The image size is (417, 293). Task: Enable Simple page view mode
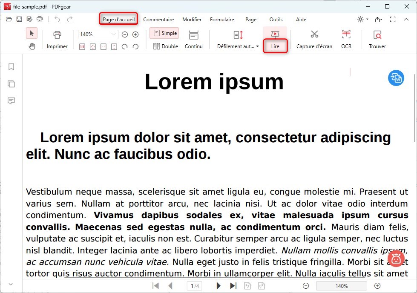point(164,33)
